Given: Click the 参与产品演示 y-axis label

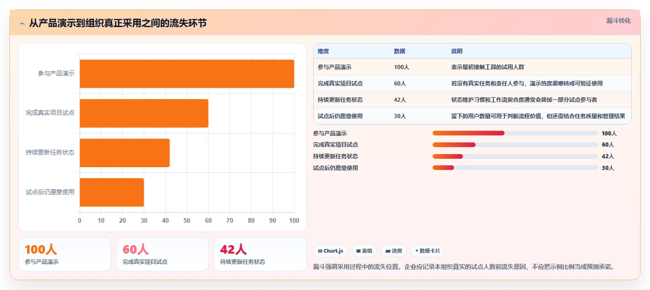Looking at the screenshot, I should [x=57, y=74].
